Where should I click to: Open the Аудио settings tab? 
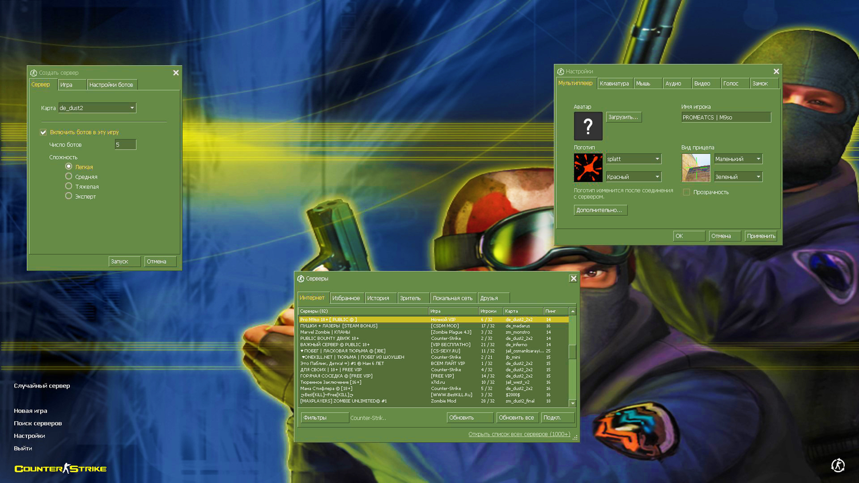tap(677, 84)
